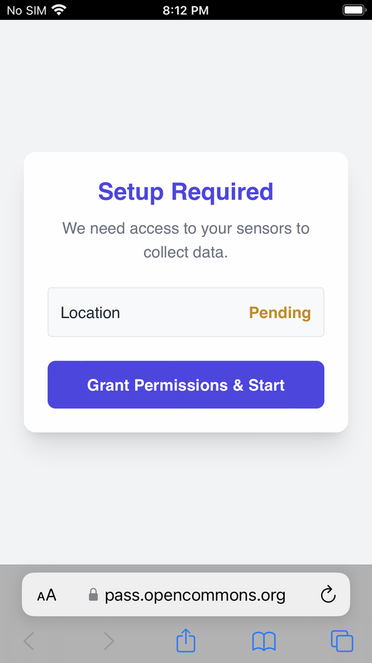Tap the padlock icon in the address bar
Screen dimensions: 372x663
94,595
